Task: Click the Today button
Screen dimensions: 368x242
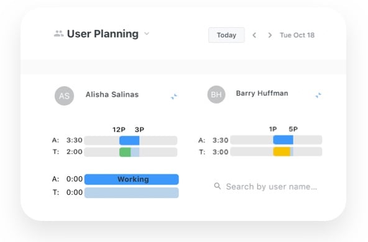Action: [226, 35]
